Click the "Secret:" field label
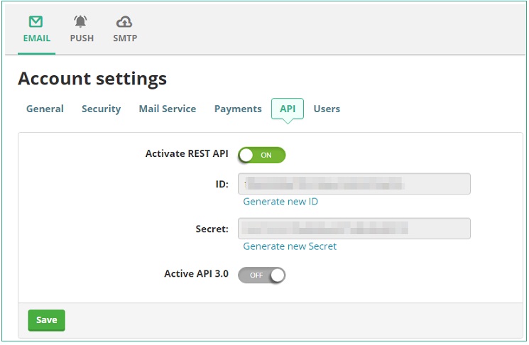 (x=212, y=229)
